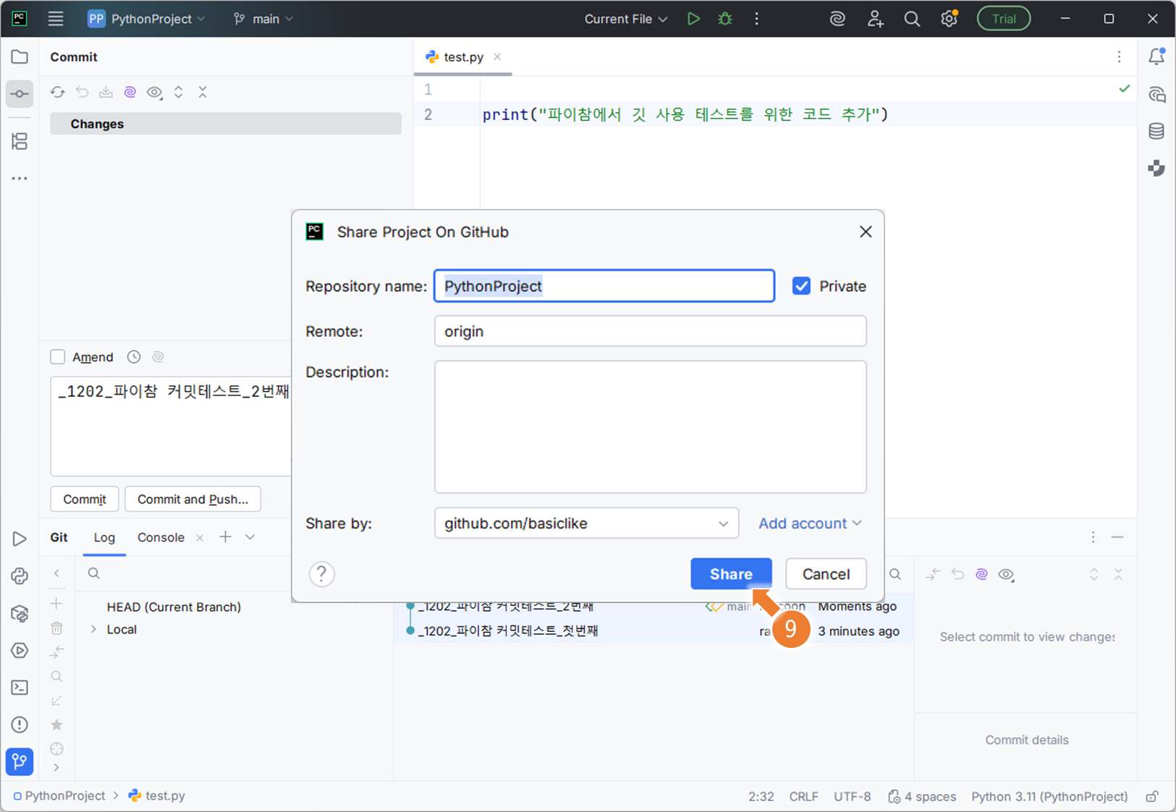Close Share Project On GitHub dialog
1176x812 pixels.
(x=866, y=232)
